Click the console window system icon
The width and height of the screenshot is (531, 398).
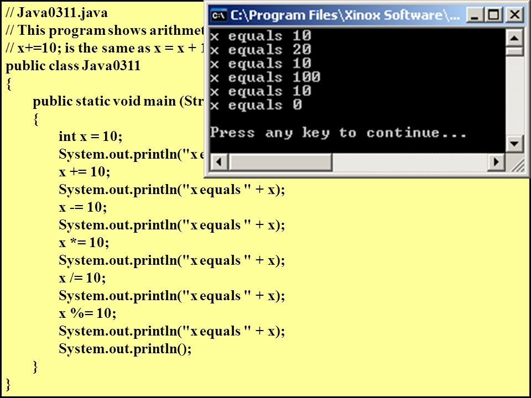tap(218, 15)
